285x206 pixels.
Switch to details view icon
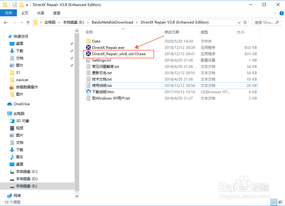pos(274,202)
